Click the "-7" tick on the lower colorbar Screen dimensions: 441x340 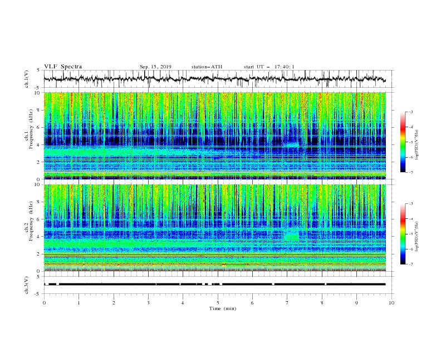pyautogui.click(x=410, y=264)
